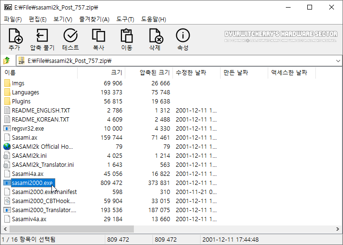This screenshot has width=343, height=245.
Task: Open the Favorites (즐겨찾기) menu
Action: (x=94, y=19)
